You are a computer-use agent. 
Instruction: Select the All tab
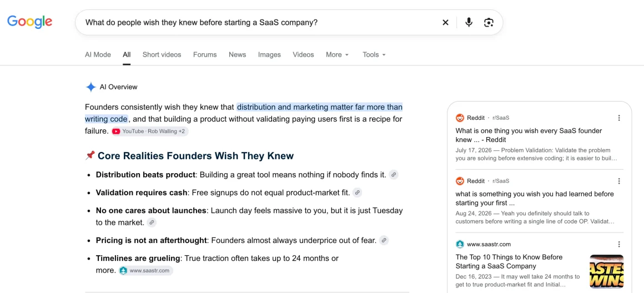tap(127, 54)
